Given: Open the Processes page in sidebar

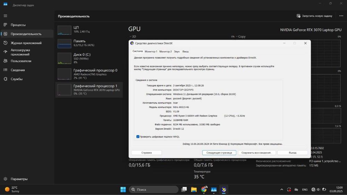Looking at the screenshot, I should (27, 25).
